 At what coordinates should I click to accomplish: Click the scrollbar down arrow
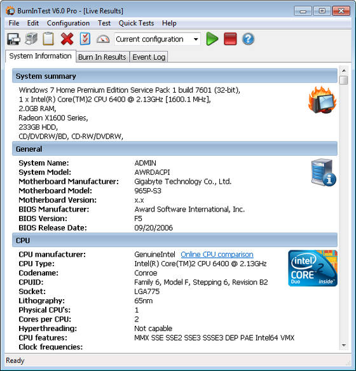coord(344,346)
